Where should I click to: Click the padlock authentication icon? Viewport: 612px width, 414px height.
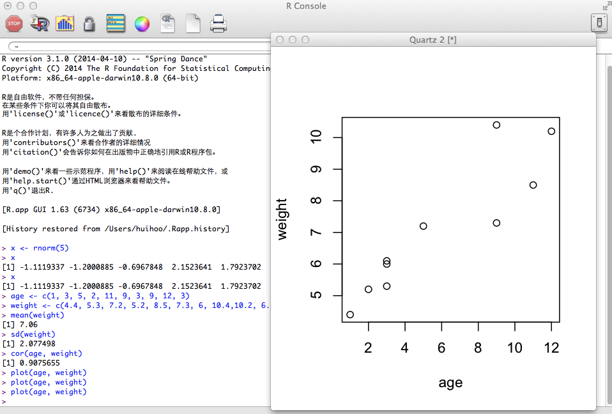(89, 24)
